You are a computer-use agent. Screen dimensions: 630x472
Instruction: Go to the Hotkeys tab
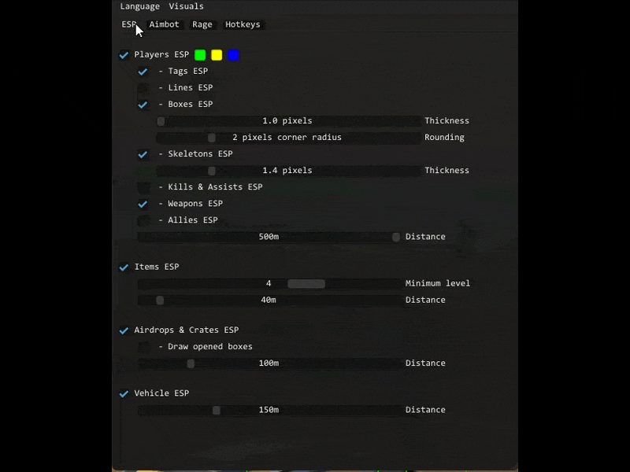pos(243,24)
